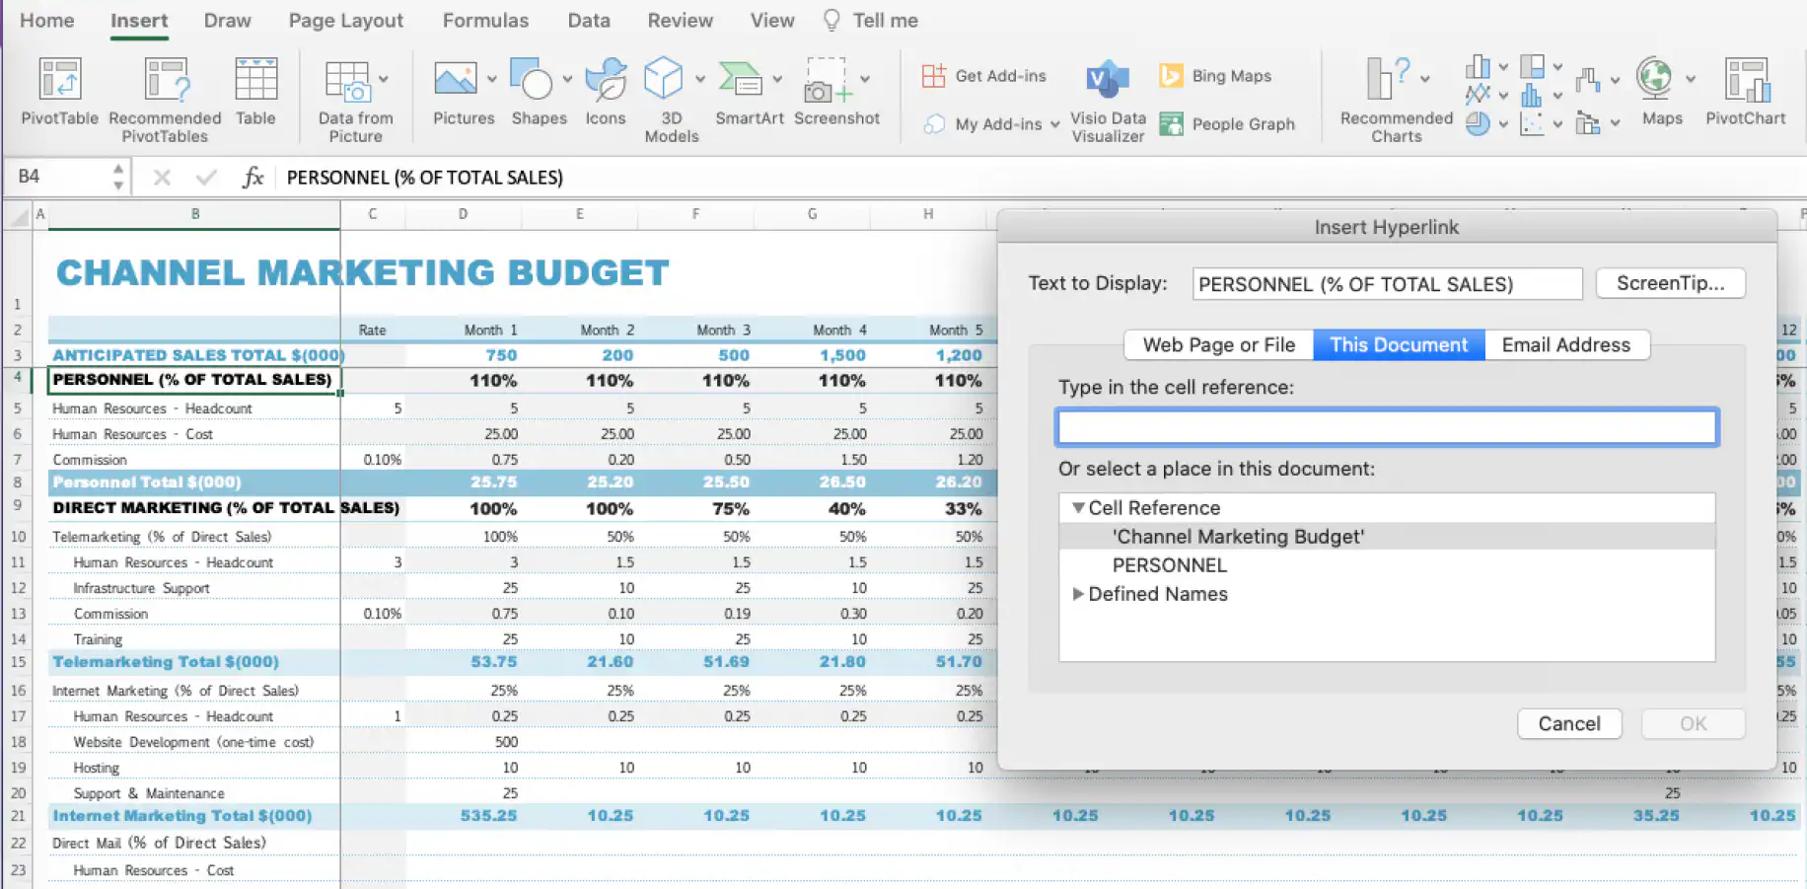This screenshot has height=889, width=1807.
Task: Click the Name Box stepper arrows
Action: click(118, 178)
